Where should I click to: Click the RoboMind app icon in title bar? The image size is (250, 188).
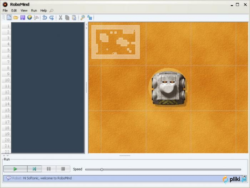(5, 4)
